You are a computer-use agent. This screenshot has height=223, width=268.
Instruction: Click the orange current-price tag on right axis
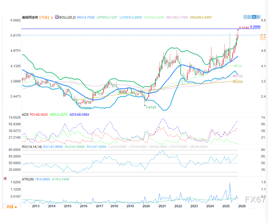pos(264,37)
